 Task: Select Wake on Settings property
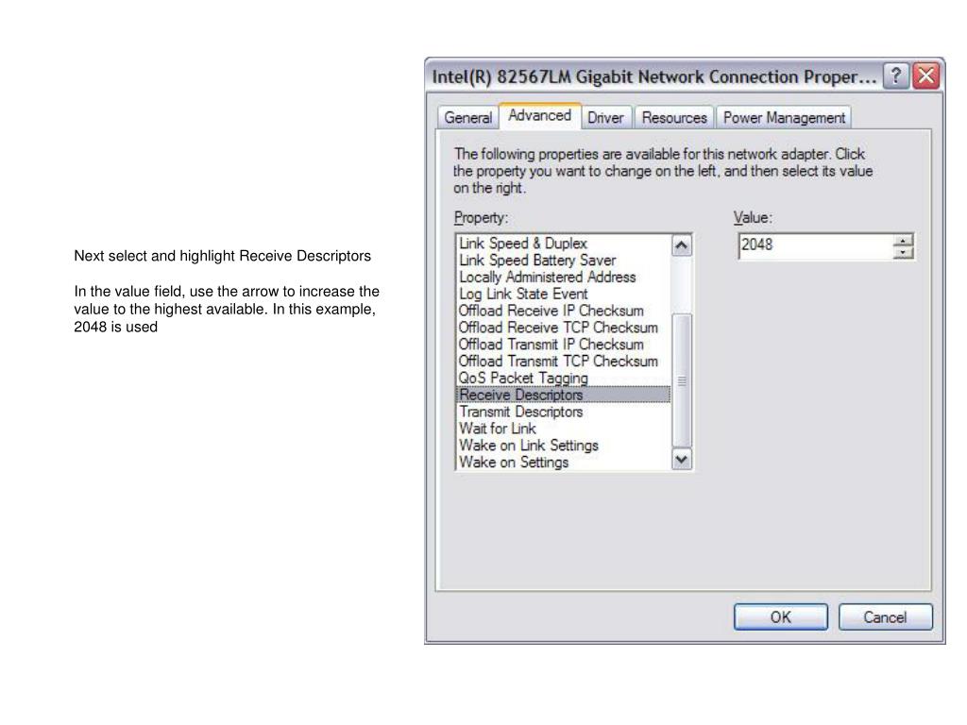[x=563, y=462]
